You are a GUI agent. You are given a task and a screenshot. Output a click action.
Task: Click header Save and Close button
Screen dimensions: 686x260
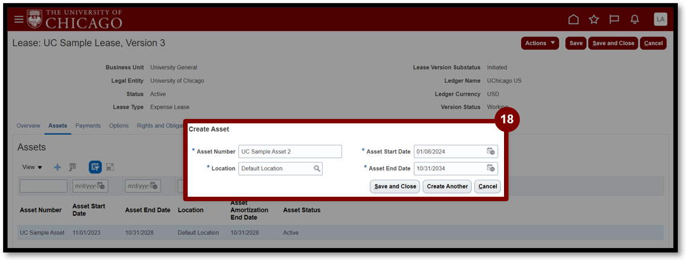613,43
